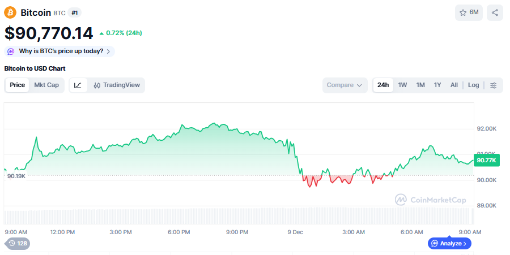This screenshot has height=255, width=510.
Task: Click the volume bar strip below chart
Action: click(237, 217)
